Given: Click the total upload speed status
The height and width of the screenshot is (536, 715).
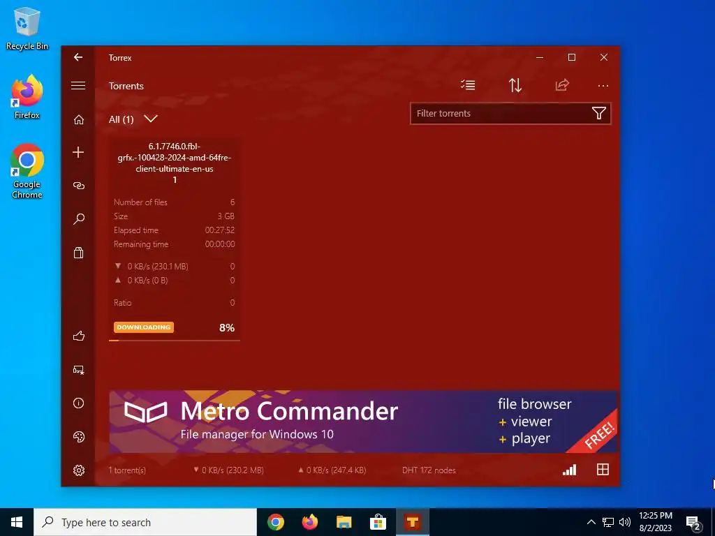Looking at the screenshot, I should point(332,470).
